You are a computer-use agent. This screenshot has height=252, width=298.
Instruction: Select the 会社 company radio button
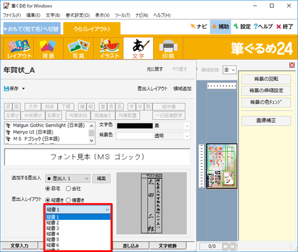pos(69,188)
